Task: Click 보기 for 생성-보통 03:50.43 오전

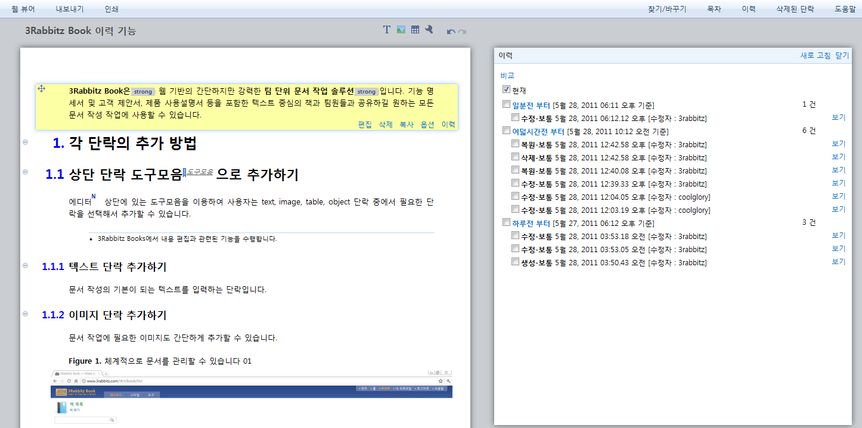Action: click(839, 262)
